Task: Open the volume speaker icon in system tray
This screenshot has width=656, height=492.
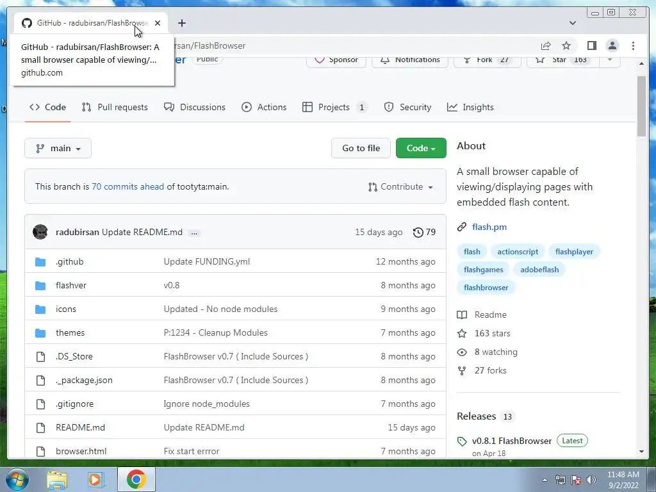Action: click(x=591, y=480)
